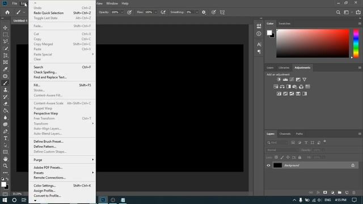The image size is (363, 204).
Task: Pick a color in the color field
Action: click(313, 43)
